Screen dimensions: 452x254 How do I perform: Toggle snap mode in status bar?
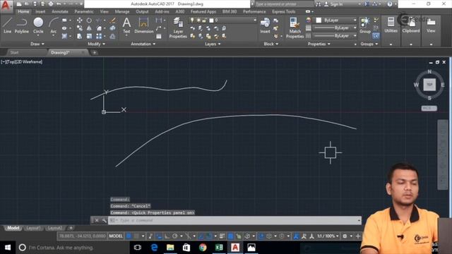click(136, 236)
